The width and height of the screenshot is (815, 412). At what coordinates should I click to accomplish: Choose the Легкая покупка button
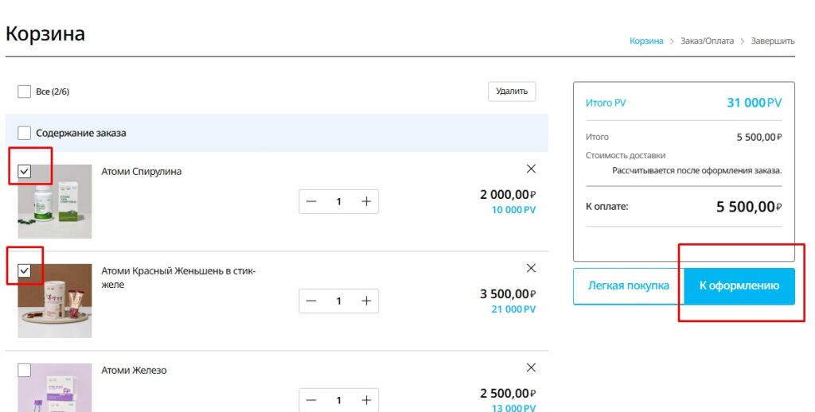pyautogui.click(x=628, y=286)
